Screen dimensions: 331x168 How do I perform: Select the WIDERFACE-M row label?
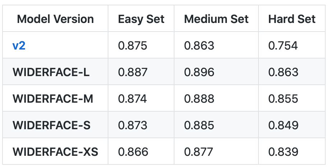coord(53,99)
